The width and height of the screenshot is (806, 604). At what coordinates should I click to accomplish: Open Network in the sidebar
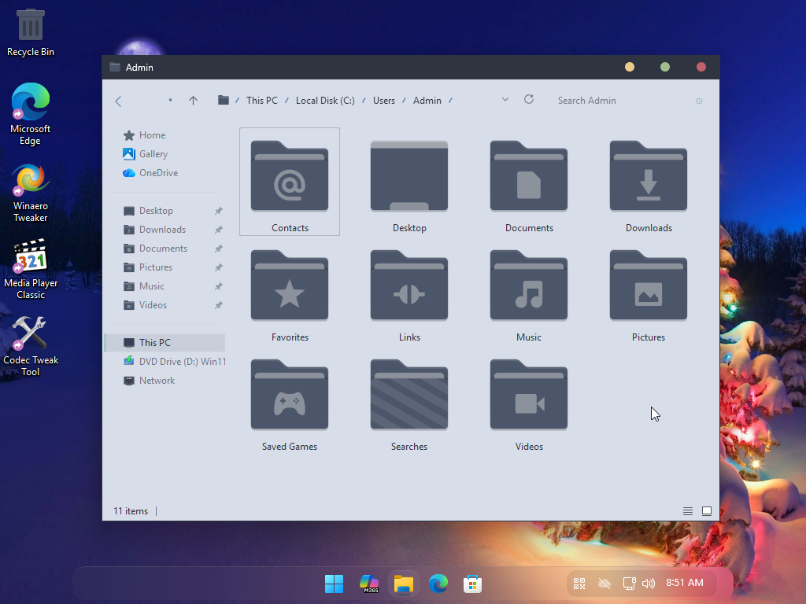pos(157,381)
